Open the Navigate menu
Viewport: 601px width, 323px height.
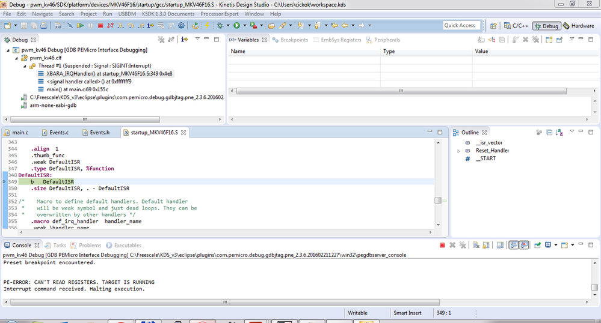click(42, 14)
